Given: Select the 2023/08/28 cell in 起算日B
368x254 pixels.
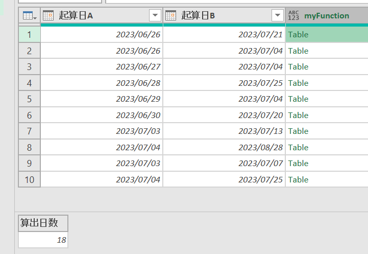Looking at the screenshot, I should pos(260,147).
